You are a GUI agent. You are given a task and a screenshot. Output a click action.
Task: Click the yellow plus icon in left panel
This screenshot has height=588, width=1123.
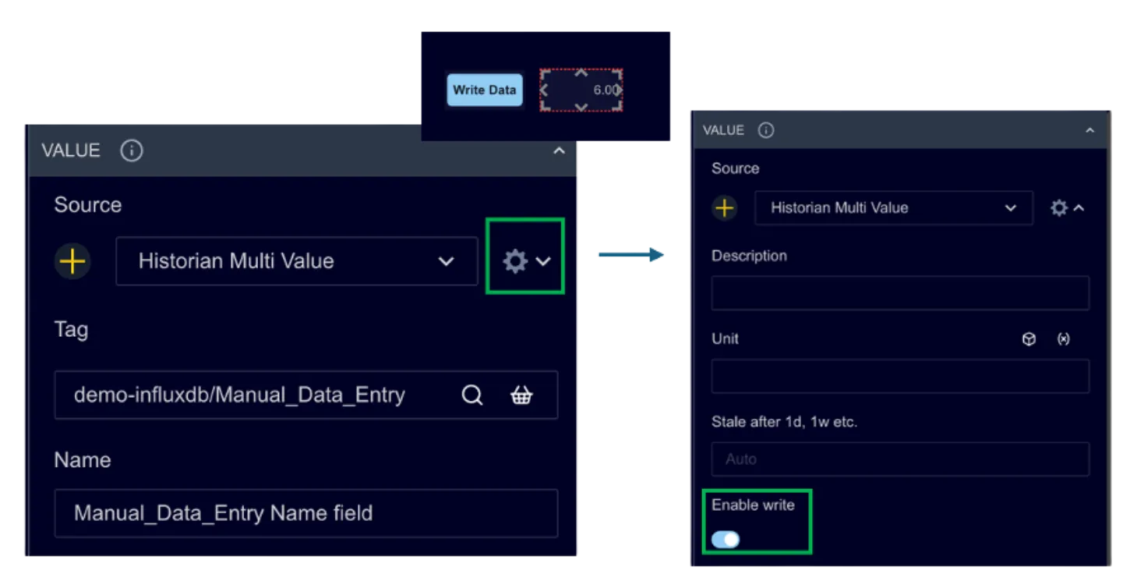tap(72, 261)
